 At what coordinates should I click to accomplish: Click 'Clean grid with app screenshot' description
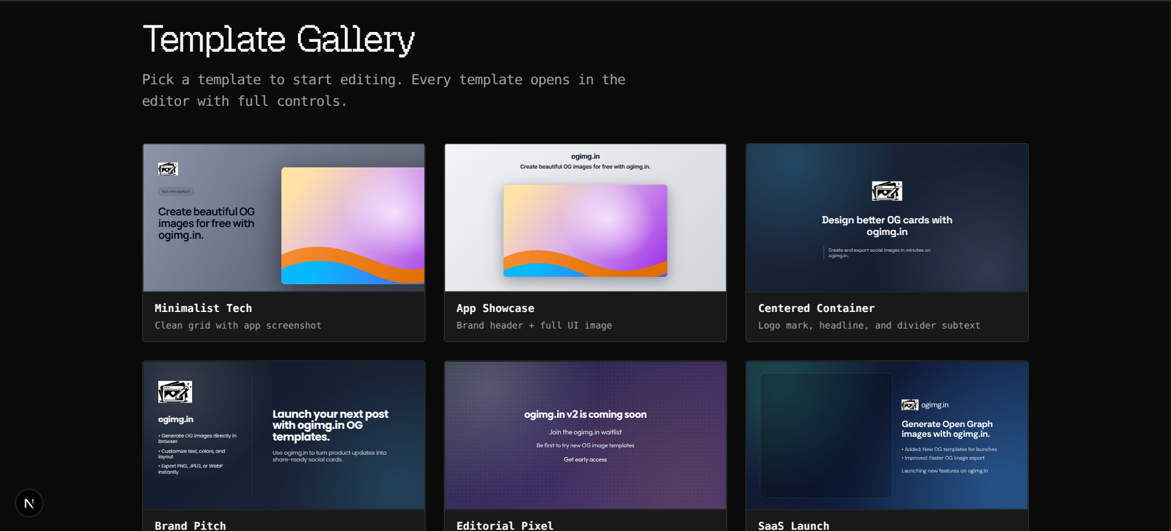(x=238, y=325)
